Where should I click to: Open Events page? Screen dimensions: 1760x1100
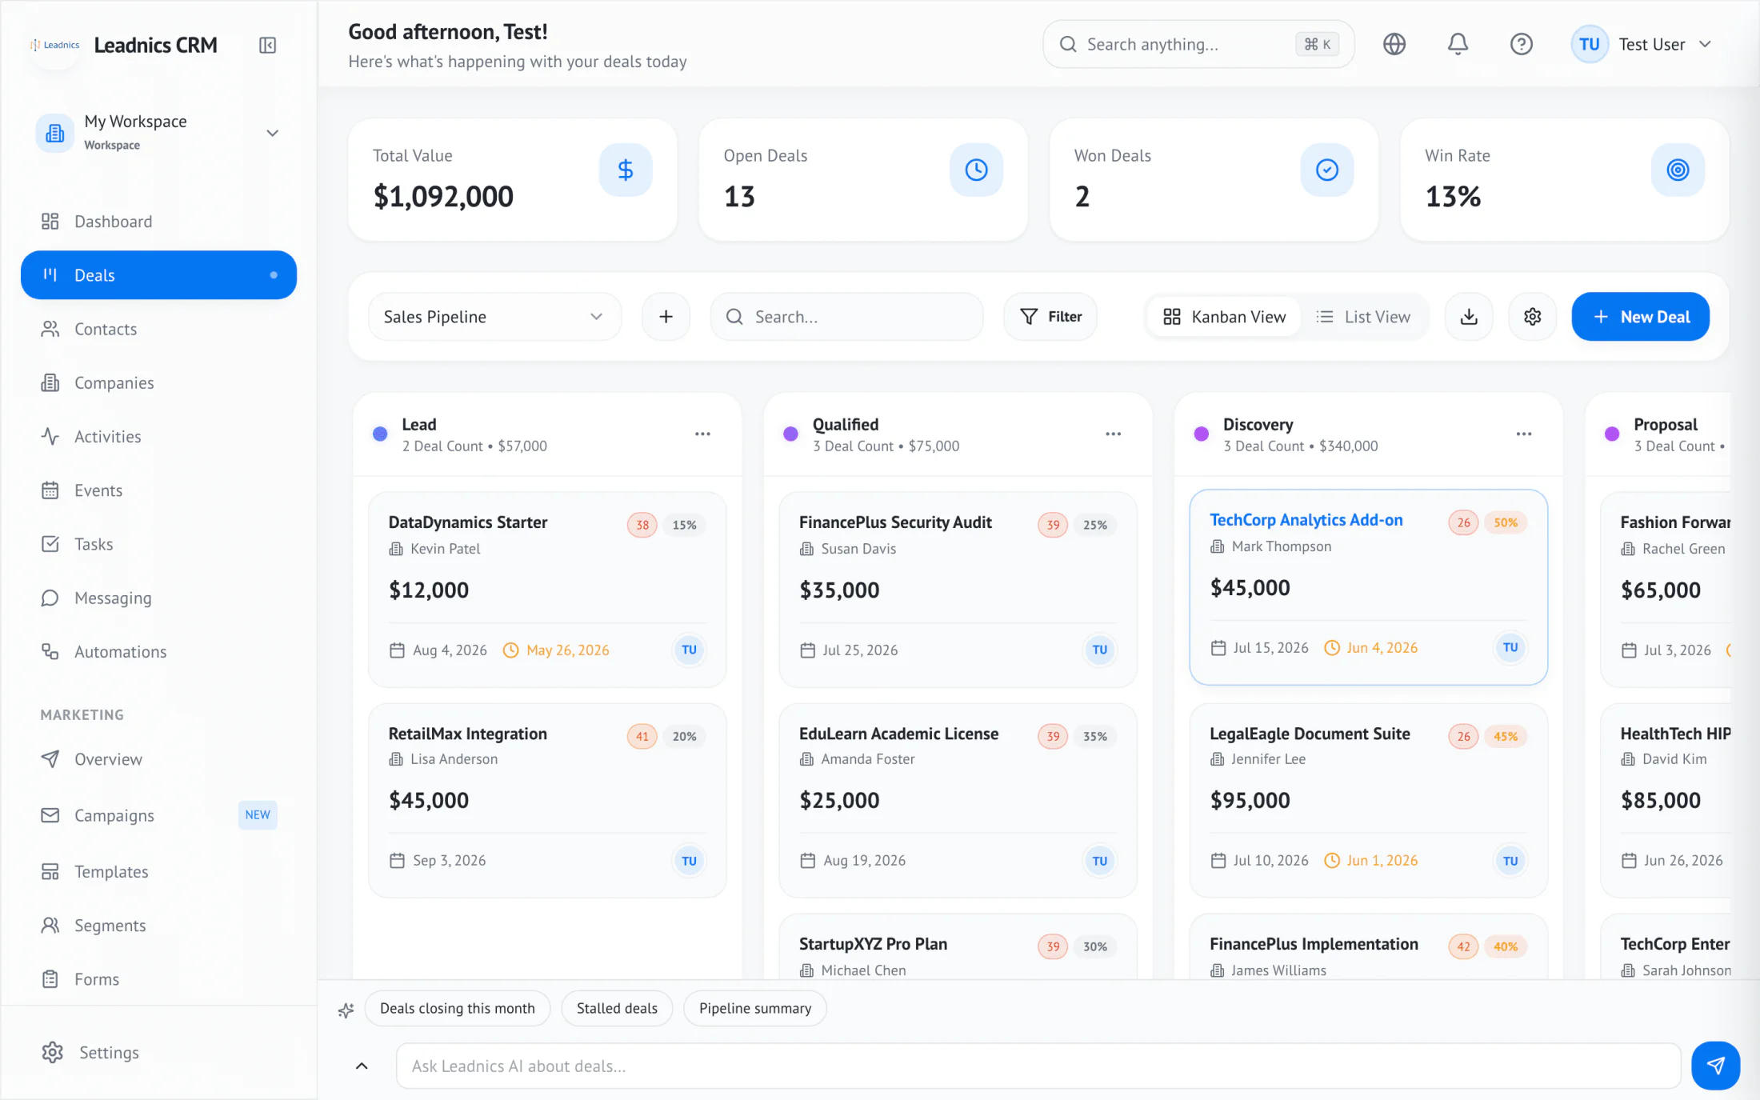158,490
